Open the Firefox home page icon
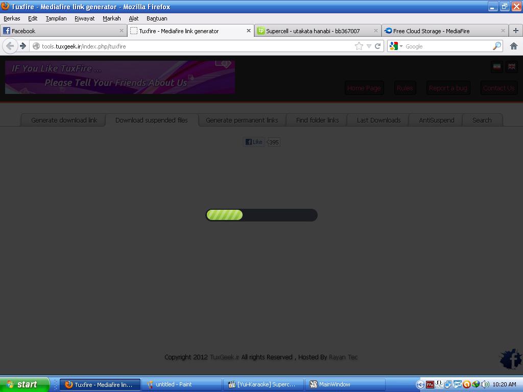523x392 pixels. pyautogui.click(x=514, y=46)
